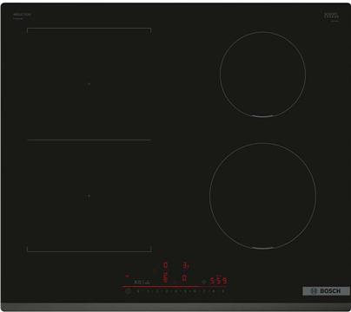Click inside the large lower round cooking zone
Viewport: 351px width, 312px height.
(262, 196)
